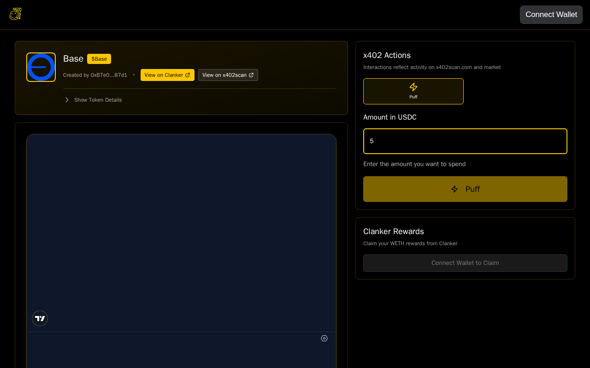
Task: Click 'Claim your WETH rewards from Clanker' text
Action: (x=410, y=243)
